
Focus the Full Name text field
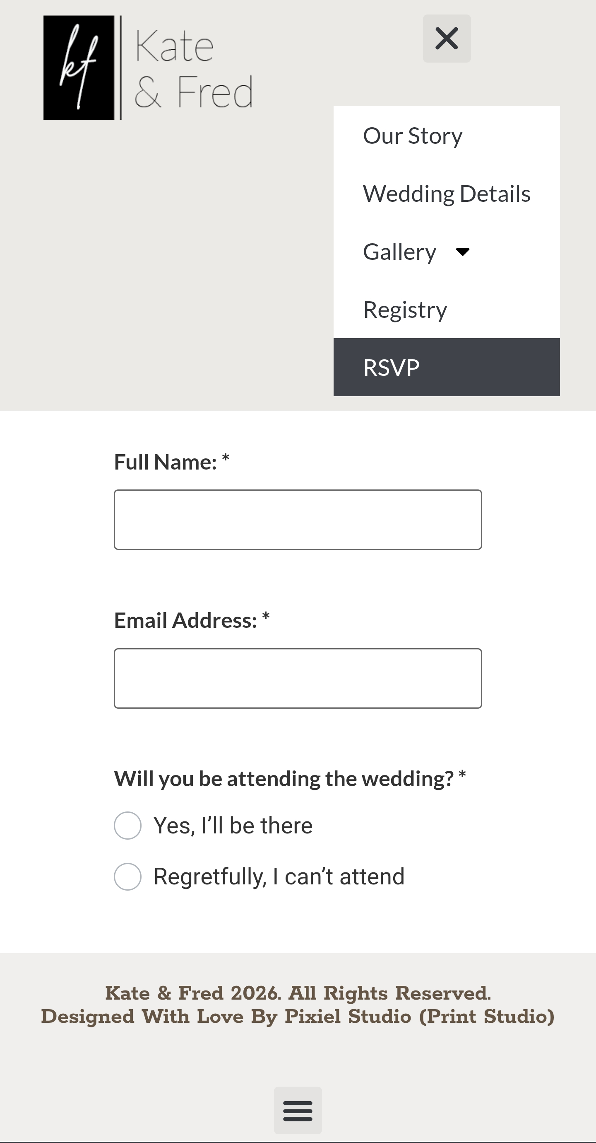point(298,520)
